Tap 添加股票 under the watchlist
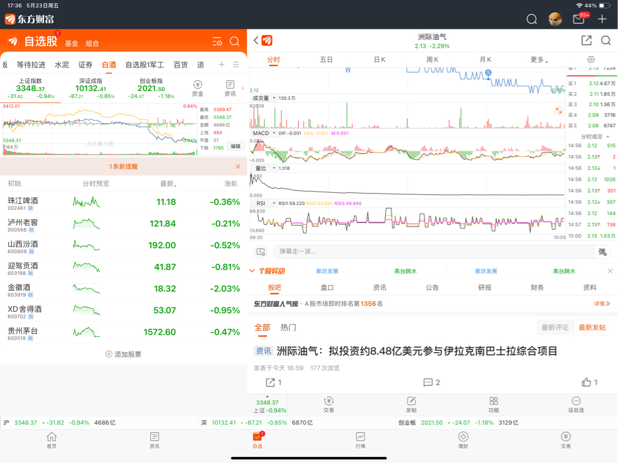This screenshot has width=618, height=463. 124,354
